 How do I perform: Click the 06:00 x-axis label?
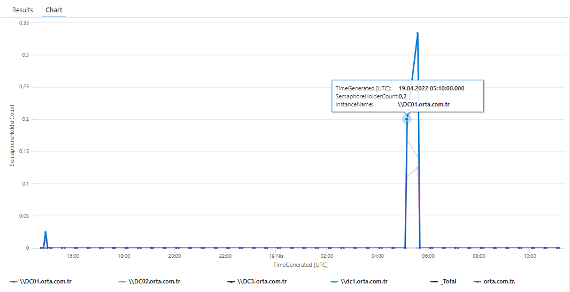coord(428,256)
